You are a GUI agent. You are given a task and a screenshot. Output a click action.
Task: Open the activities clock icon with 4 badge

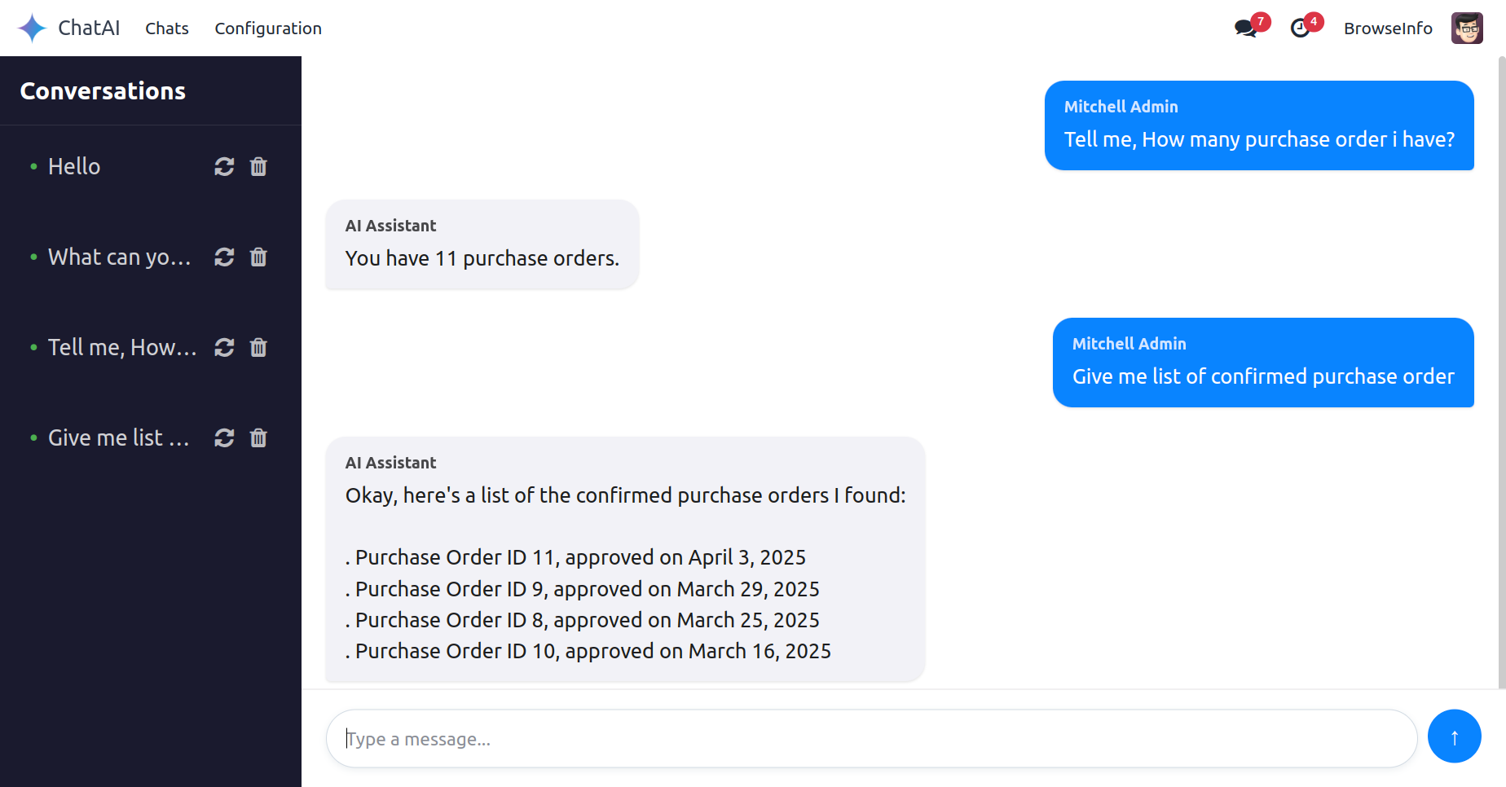(1301, 29)
